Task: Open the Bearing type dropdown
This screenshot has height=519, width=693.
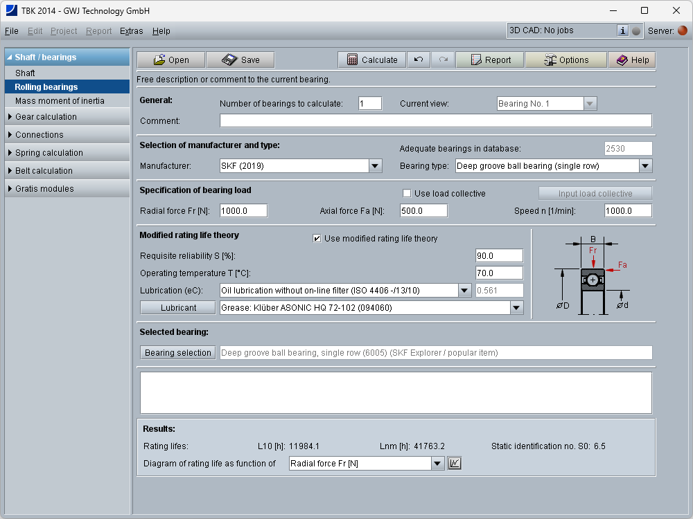Action: click(645, 166)
